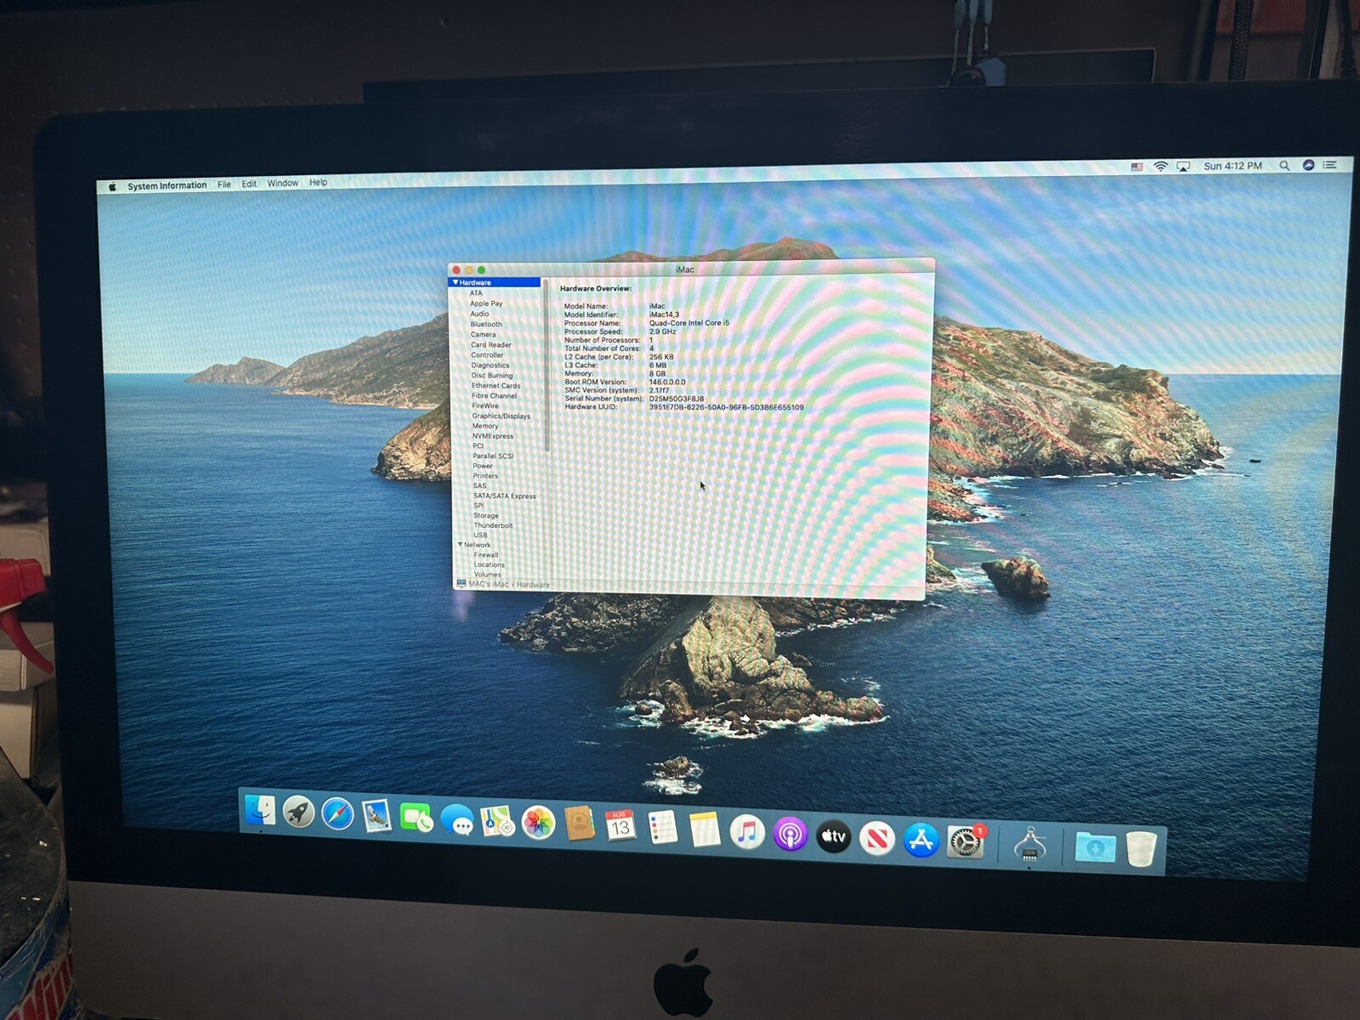1360x1020 pixels.
Task: Collapse the Network disclosure triangle
Action: (460, 545)
